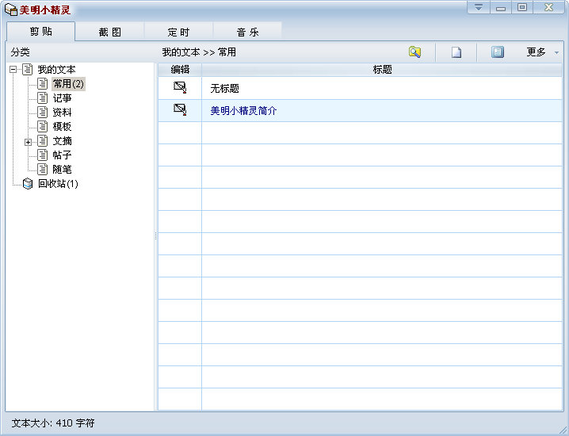This screenshot has width=569, height=436.
Task: Maximize the 美明小精灵 window
Action: pos(522,7)
